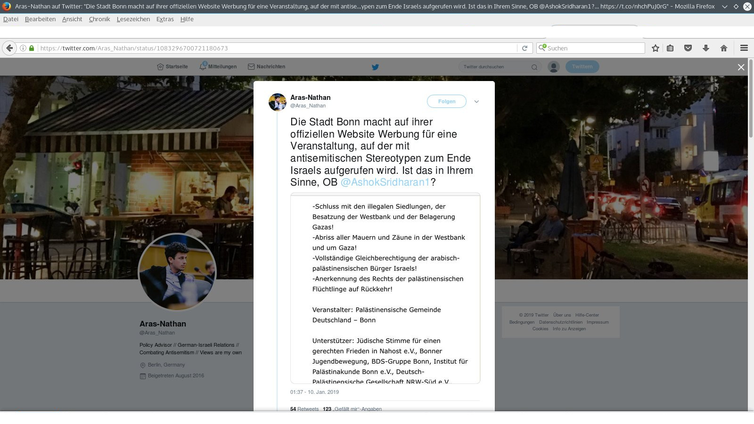Click the search engine magnifier icon

pos(542,48)
